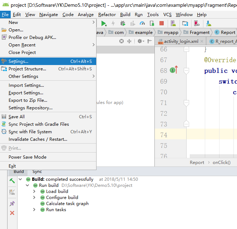Click the Apply Changes lightning icon
237x229 pixels.
tap(113, 24)
